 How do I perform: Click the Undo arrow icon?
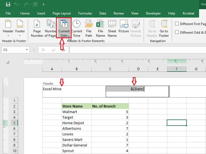click(16, 4)
